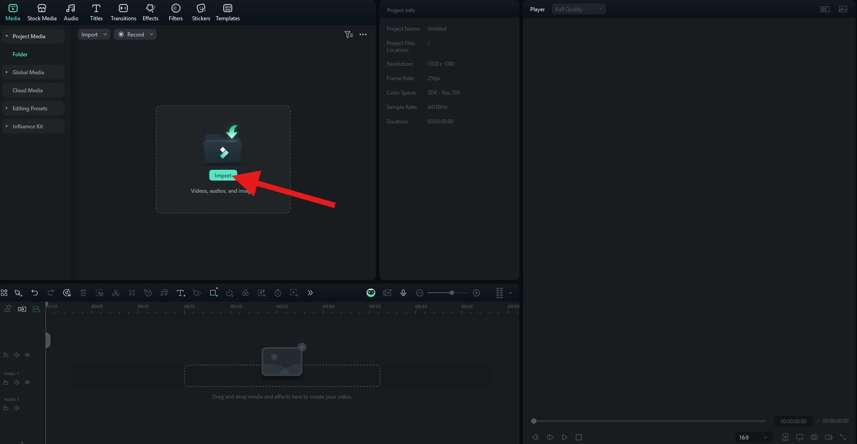Toggle auto ripple green icon
Viewport: 857px width, 444px height.
(x=36, y=309)
